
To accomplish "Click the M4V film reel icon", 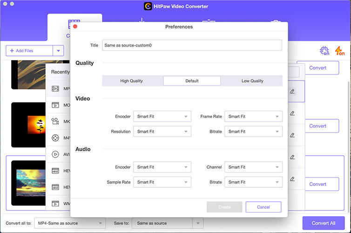I will pos(55,138).
